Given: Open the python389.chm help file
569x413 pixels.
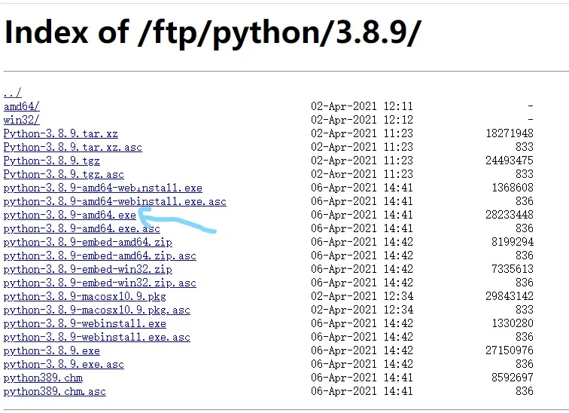Looking at the screenshot, I should (43, 378).
